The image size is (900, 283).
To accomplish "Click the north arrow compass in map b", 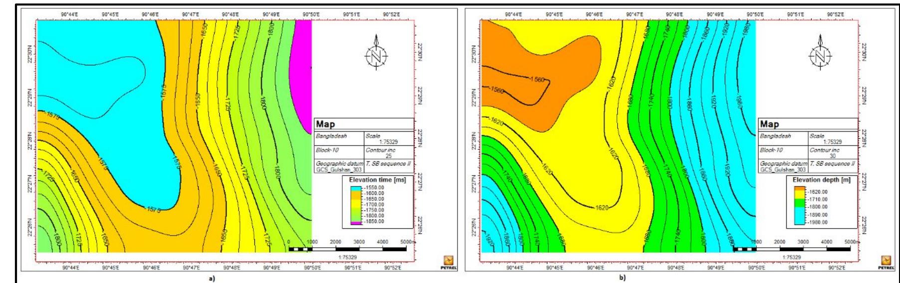I will click(821, 53).
